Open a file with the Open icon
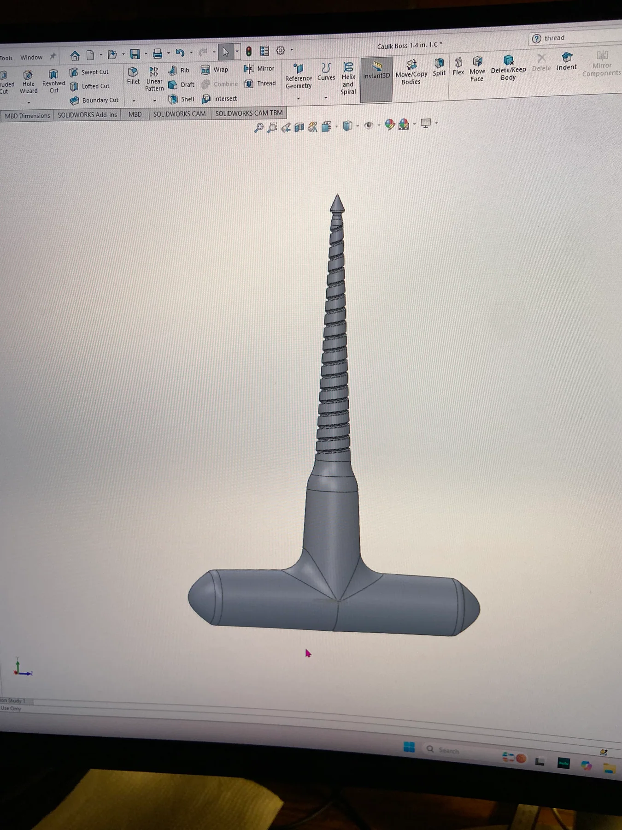The height and width of the screenshot is (830, 622). 112,55
